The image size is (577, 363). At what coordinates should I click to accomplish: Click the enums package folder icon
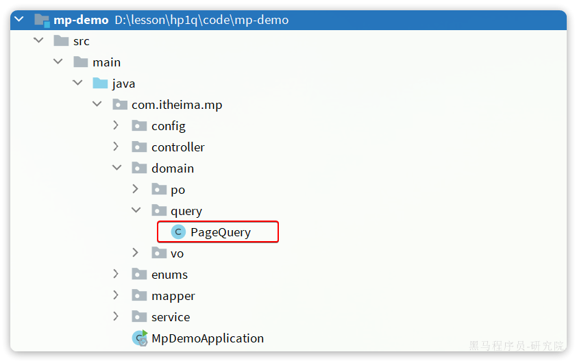tap(140, 275)
